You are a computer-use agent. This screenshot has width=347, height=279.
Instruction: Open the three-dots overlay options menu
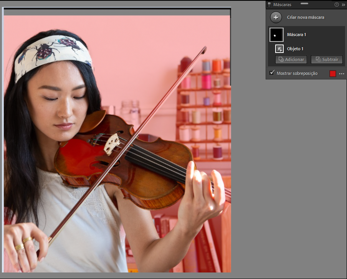(x=342, y=73)
